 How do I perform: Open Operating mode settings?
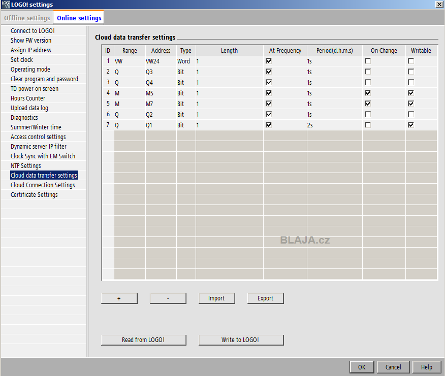pyautogui.click(x=30, y=69)
